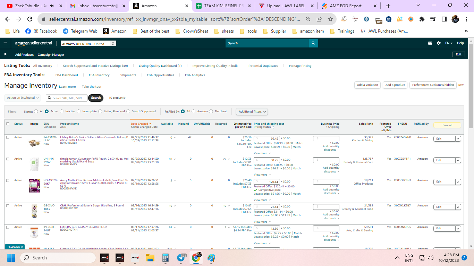This screenshot has height=266, width=474.
Task: Open the Libbey Baker's Basics product thumbnail
Action: click(34, 143)
